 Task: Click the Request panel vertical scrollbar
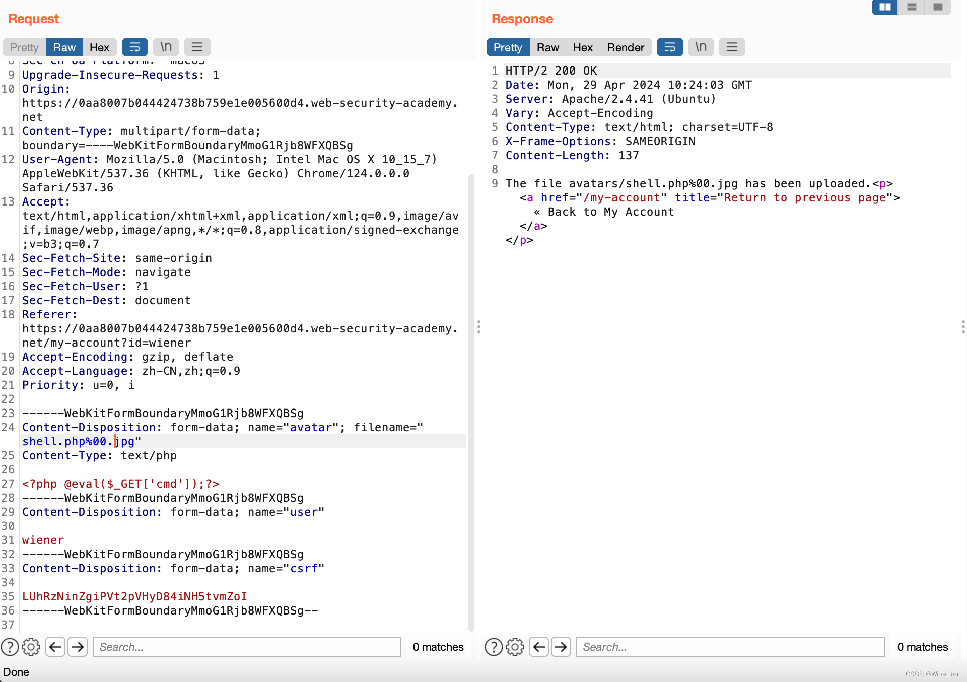point(471,403)
